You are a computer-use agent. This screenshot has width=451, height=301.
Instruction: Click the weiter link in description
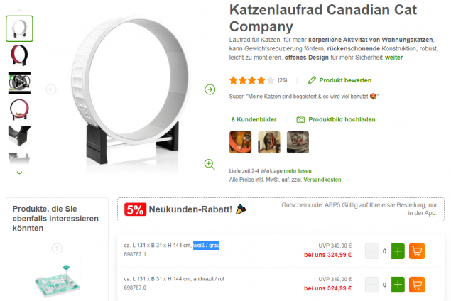pyautogui.click(x=393, y=58)
